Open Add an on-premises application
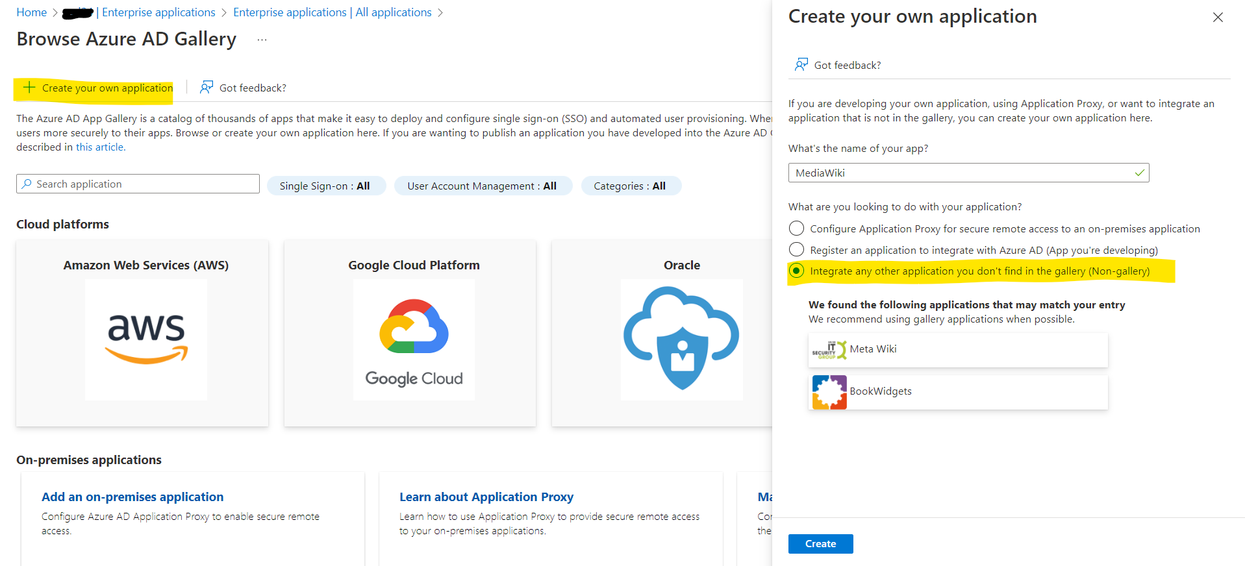This screenshot has width=1245, height=566. (x=132, y=497)
